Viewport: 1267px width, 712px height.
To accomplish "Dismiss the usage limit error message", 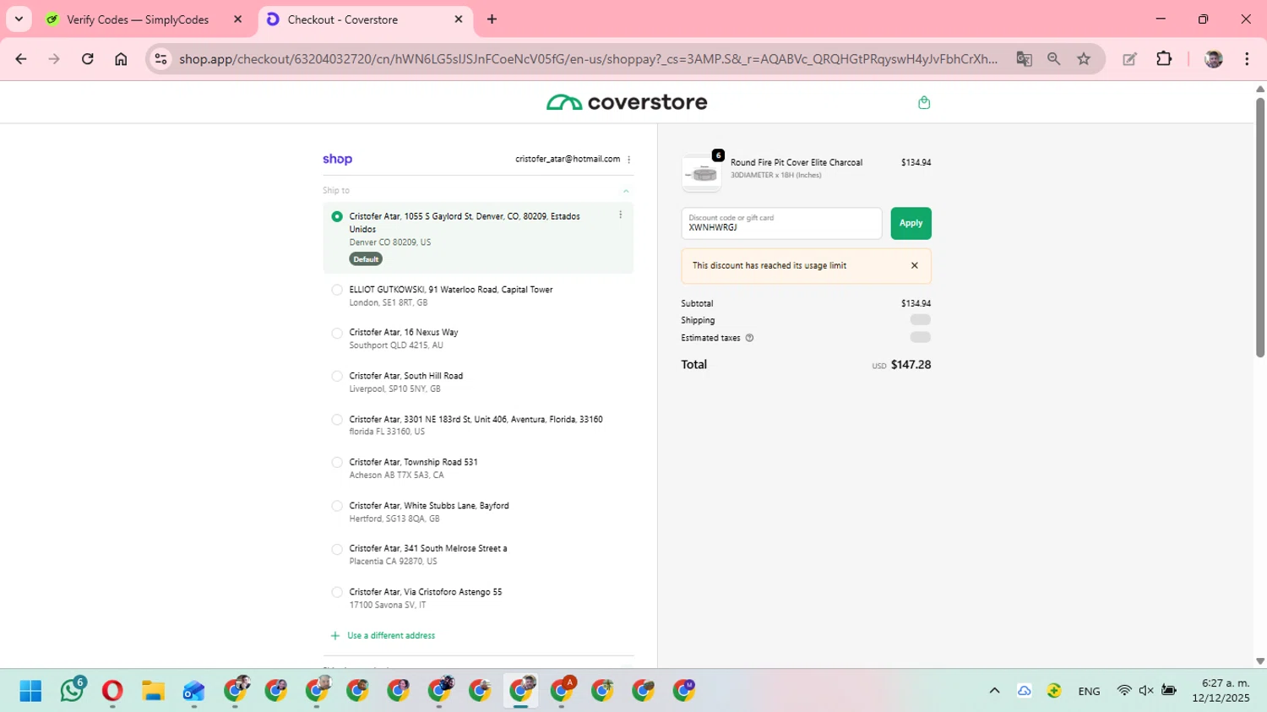I will 914,265.
